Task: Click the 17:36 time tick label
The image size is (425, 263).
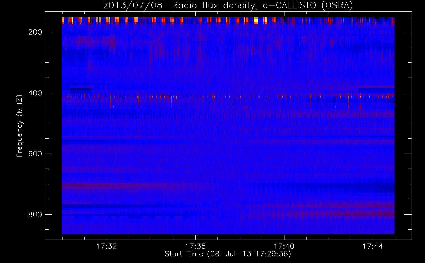Action: [195, 246]
